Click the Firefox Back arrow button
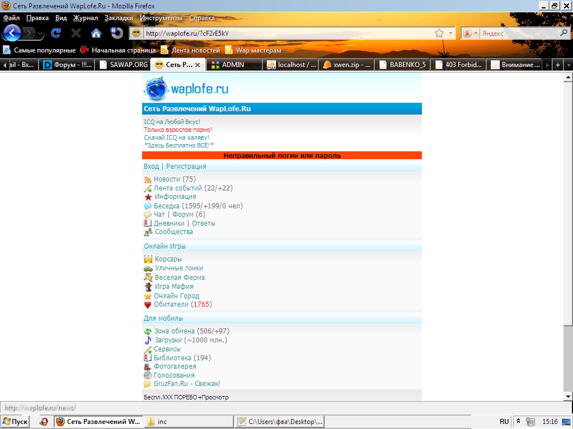This screenshot has height=429, width=573. (x=12, y=33)
